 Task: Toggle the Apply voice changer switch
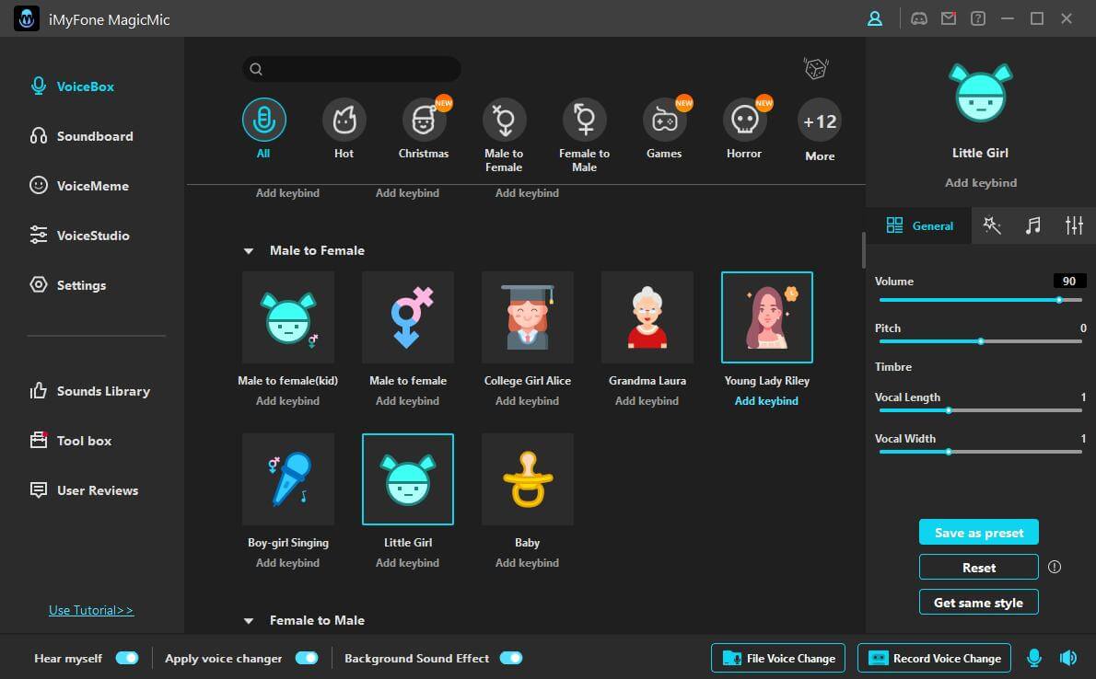[x=307, y=658]
